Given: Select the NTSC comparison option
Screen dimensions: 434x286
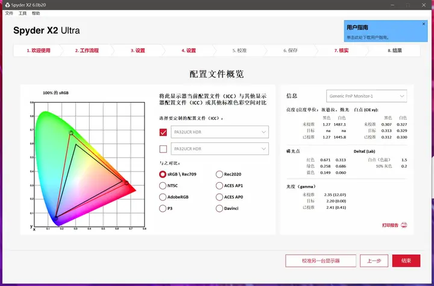Looking at the screenshot, I should 163,186.
